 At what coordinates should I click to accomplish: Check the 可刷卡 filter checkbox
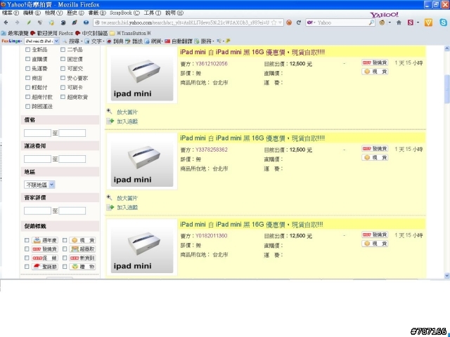pos(63,87)
